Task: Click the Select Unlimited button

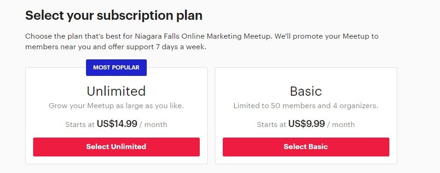Action: point(116,147)
